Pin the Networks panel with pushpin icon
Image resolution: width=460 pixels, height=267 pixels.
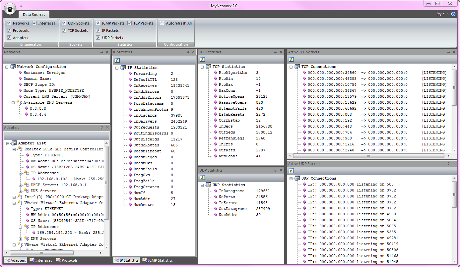[102, 52]
